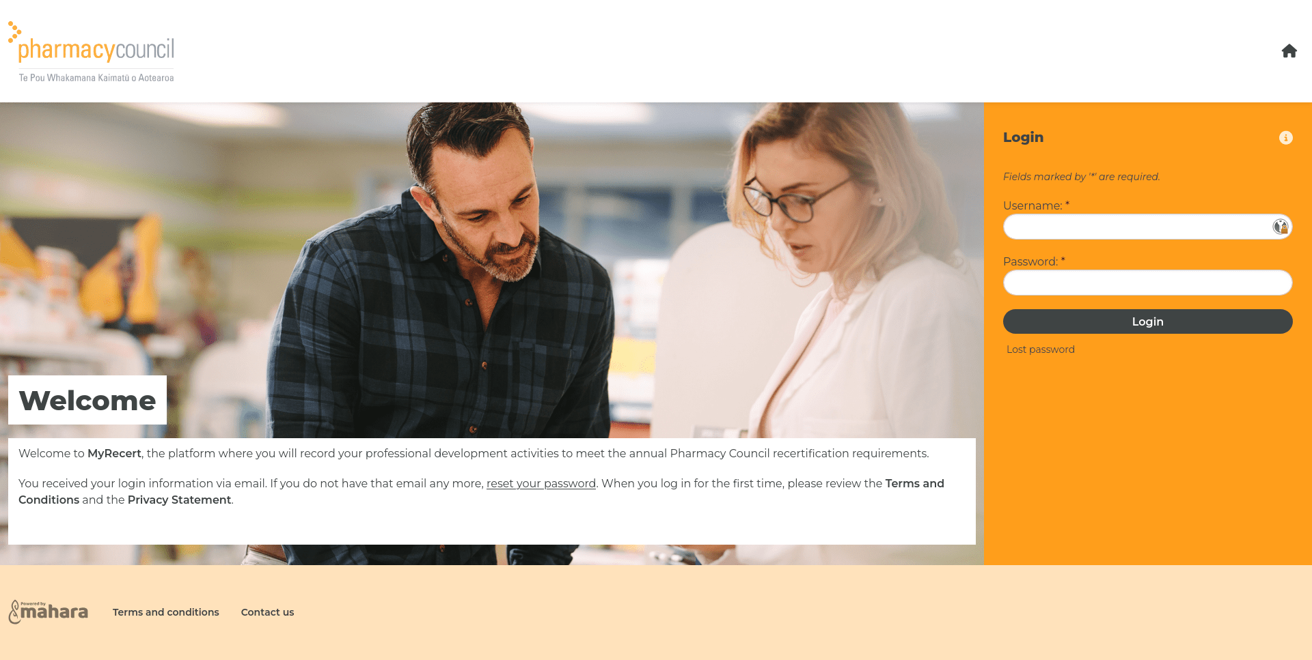This screenshot has height=660, width=1312.
Task: Click the Pharmacy Council logo
Action: click(91, 52)
